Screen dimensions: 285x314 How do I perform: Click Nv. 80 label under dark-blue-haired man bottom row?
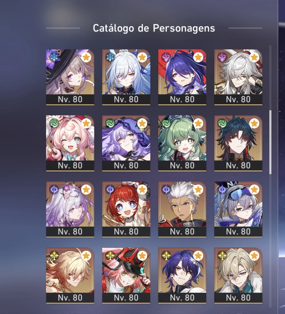click(182, 298)
